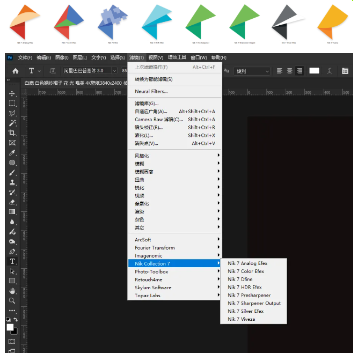358x353 pixels.
Task: Swap foreground and background colors
Action: pyautogui.click(x=16, y=319)
